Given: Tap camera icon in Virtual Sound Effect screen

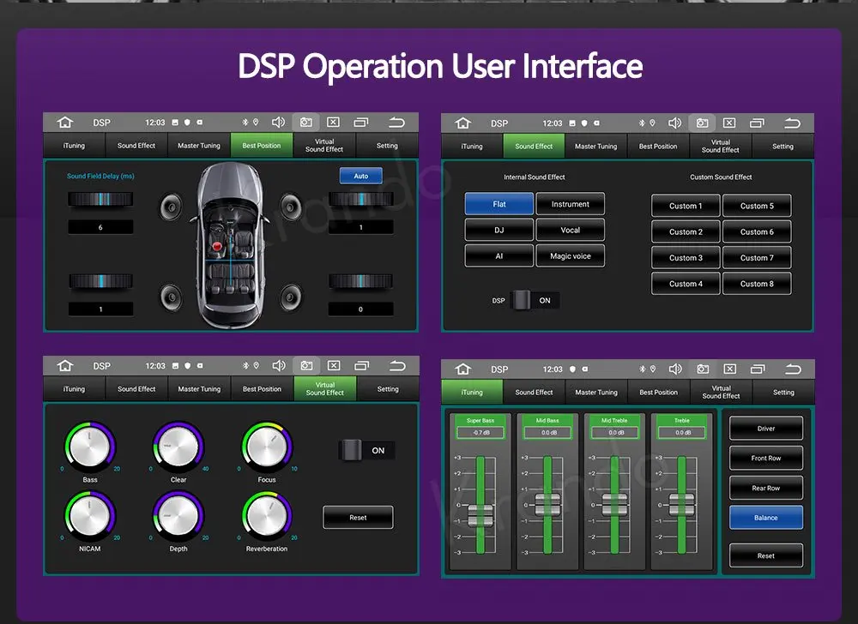Looking at the screenshot, I should click(306, 365).
